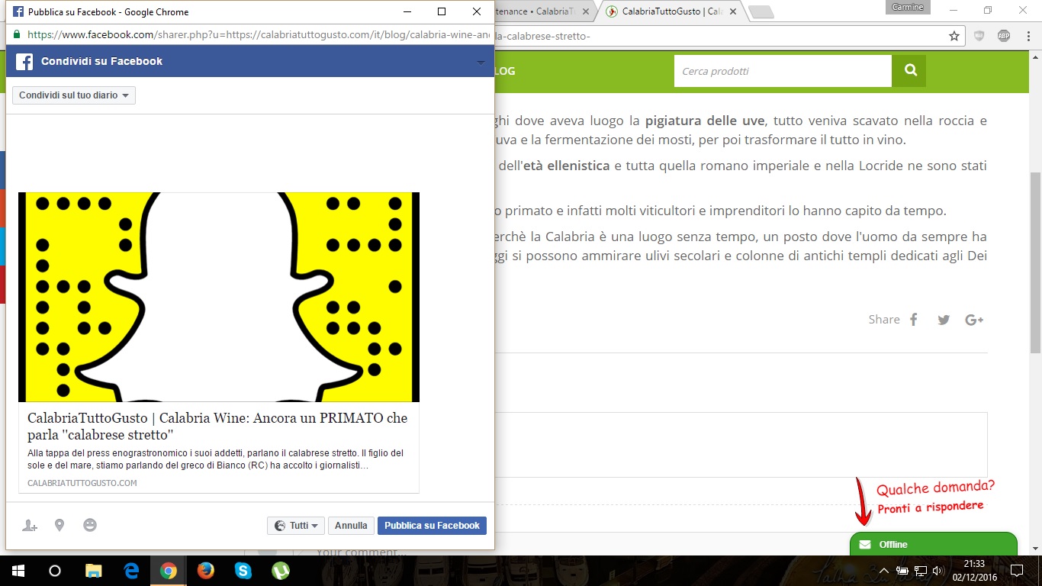Open the Windows Start menu

(18, 571)
